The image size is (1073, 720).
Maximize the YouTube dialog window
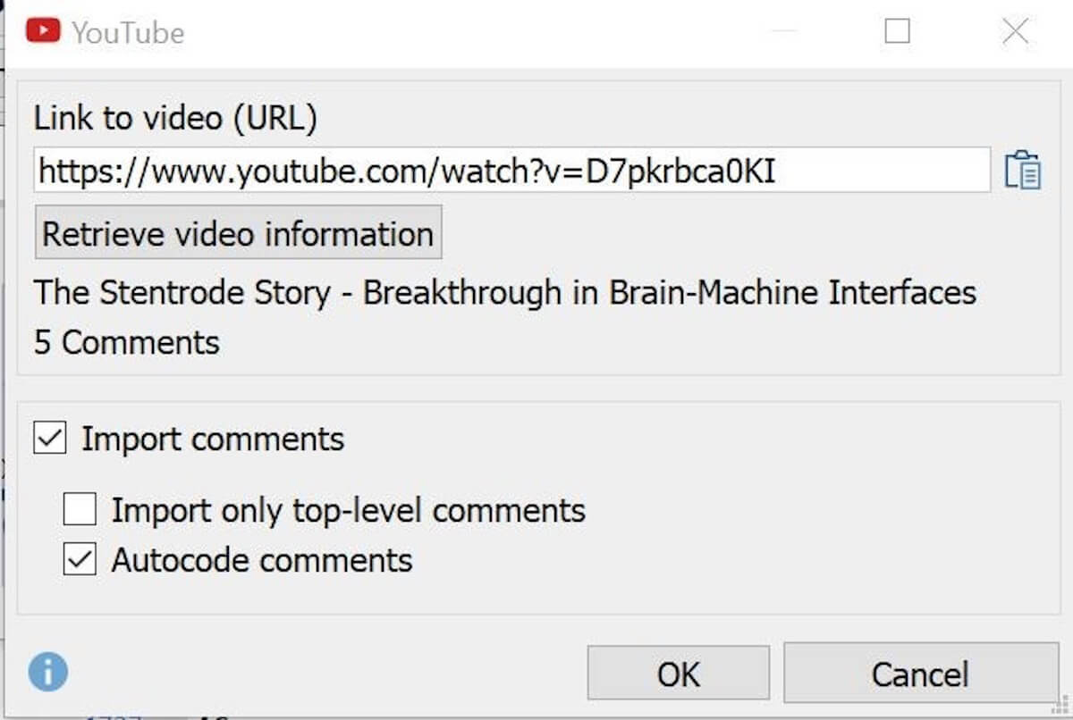click(897, 31)
